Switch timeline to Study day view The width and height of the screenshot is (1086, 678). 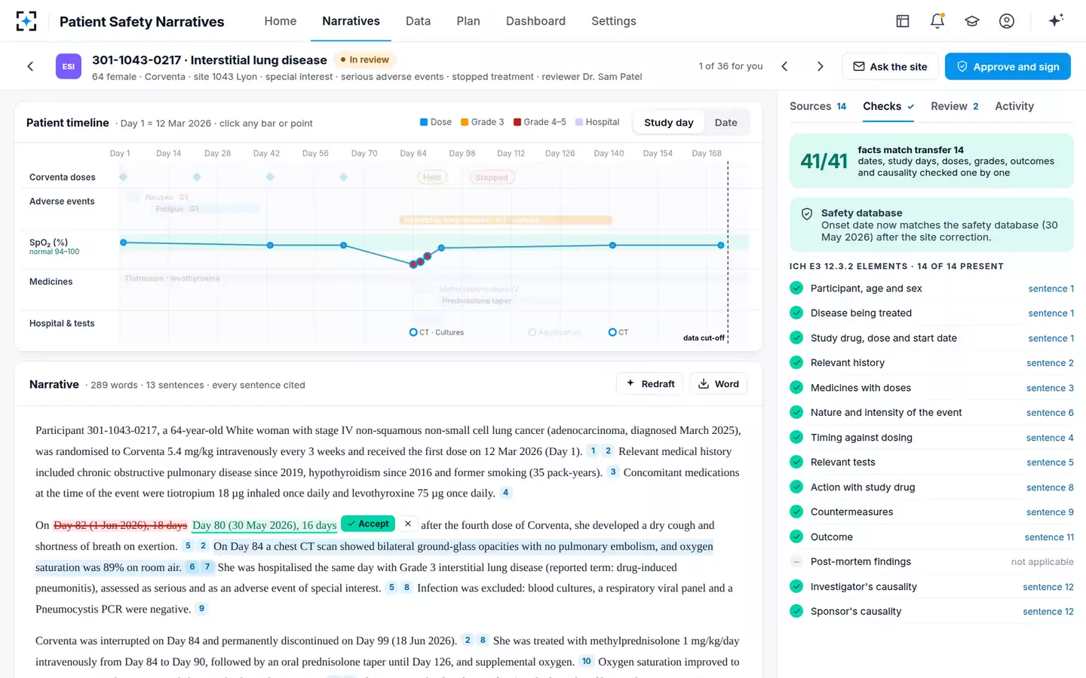point(668,122)
